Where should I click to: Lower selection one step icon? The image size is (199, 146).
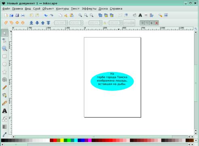pos(37,23)
